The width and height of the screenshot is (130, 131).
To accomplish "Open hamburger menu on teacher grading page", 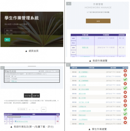I will (2, 68).
